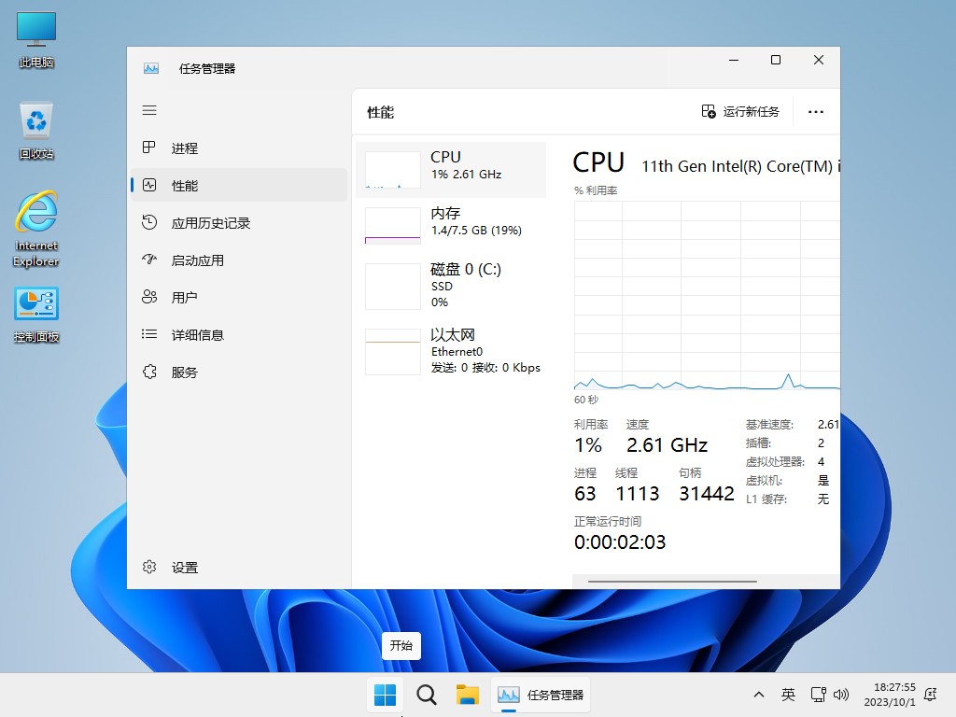Image resolution: width=956 pixels, height=717 pixels.
Task: Expand hidden system tray icons chevron
Action: (759, 695)
